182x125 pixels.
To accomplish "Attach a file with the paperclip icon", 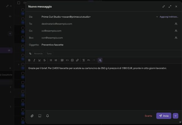I will pos(32,116).
